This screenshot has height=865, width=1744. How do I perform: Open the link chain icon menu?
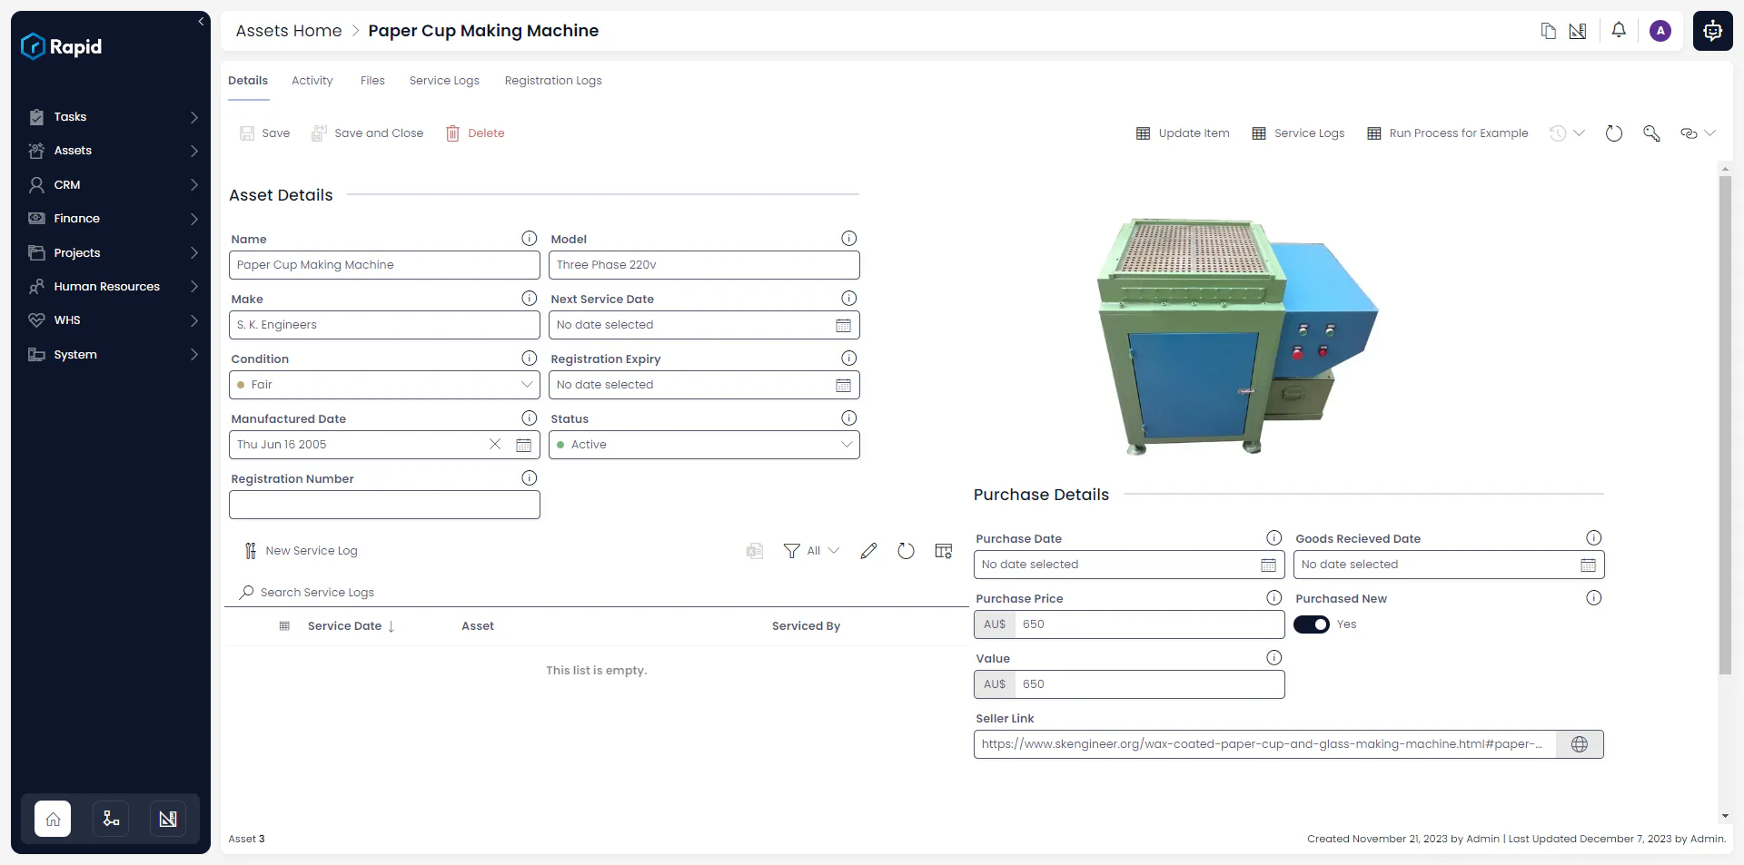pos(1698,133)
